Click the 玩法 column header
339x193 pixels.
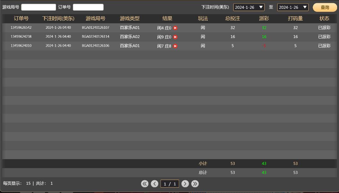coord(203,19)
